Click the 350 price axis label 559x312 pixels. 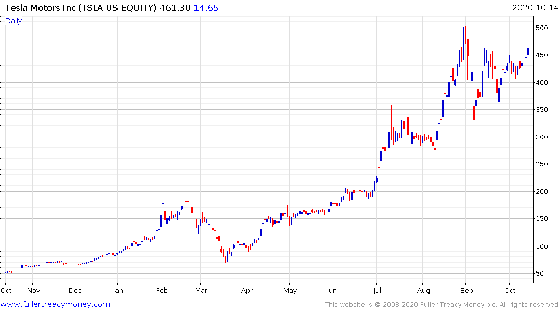coord(541,110)
